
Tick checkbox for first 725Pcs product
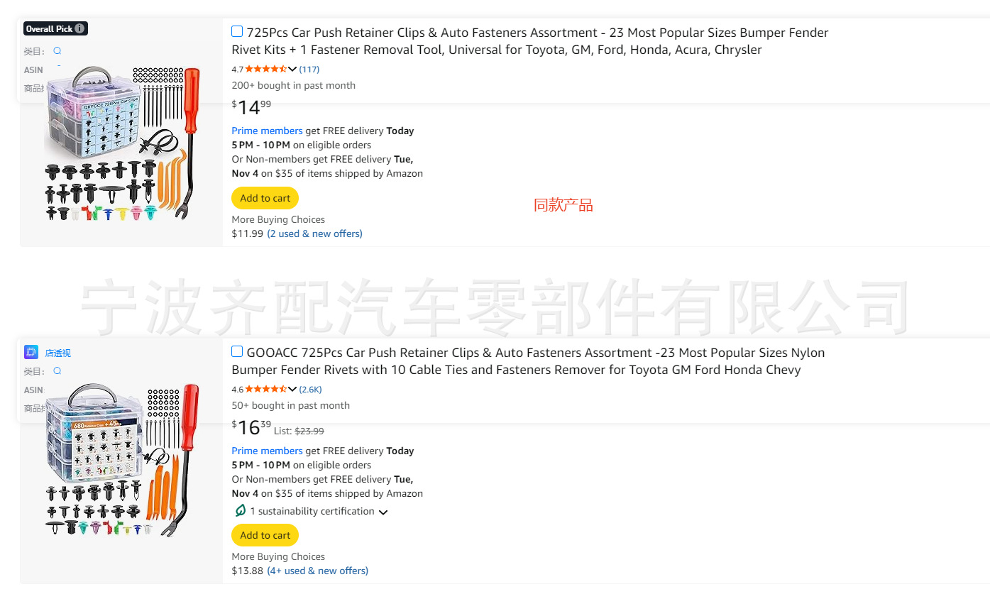(237, 32)
